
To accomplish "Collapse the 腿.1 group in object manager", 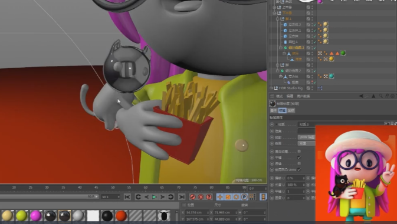I will 277,19.
